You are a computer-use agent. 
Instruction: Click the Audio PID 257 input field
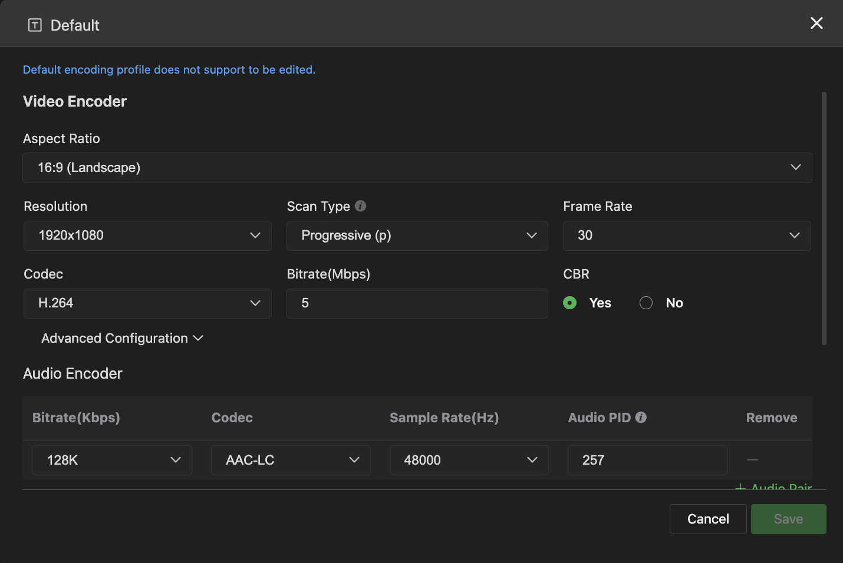click(x=647, y=460)
